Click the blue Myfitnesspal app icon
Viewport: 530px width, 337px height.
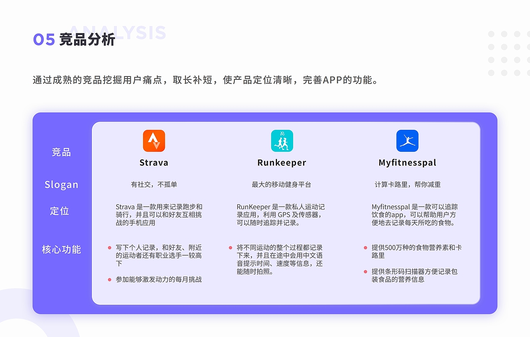tap(407, 141)
